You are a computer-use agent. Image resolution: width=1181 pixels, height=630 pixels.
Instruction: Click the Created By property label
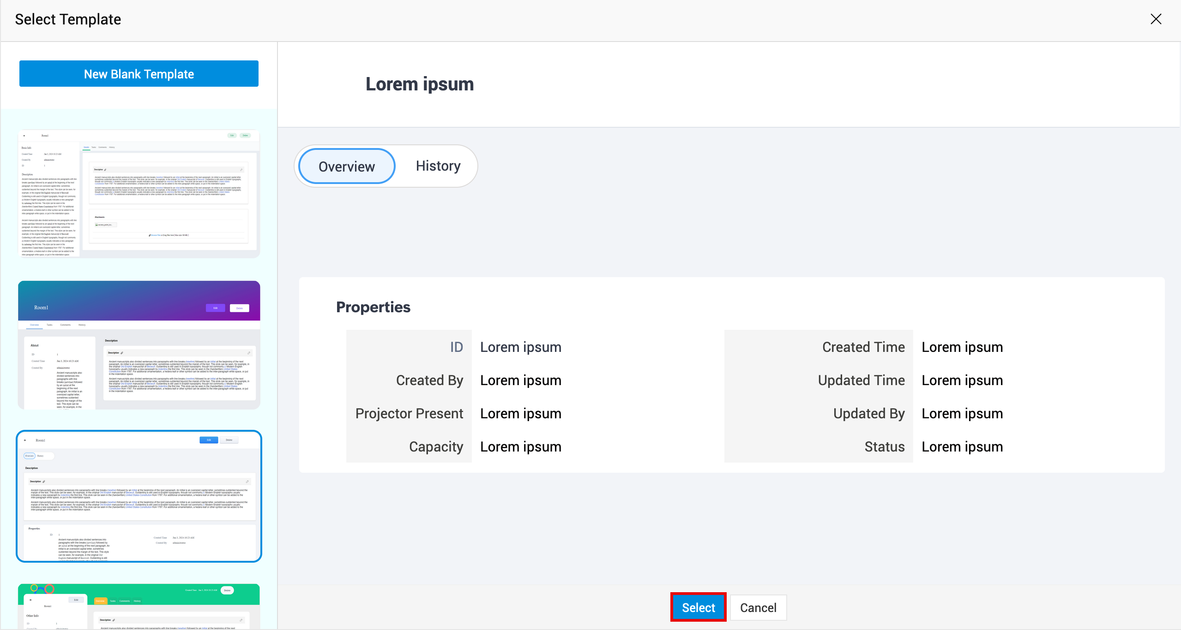click(429, 380)
